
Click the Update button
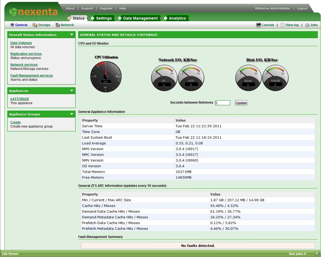(241, 103)
